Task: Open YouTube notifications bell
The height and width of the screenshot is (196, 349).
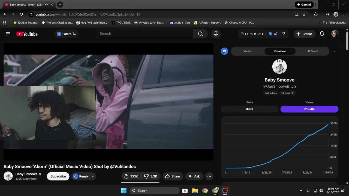Action: (x=322, y=34)
